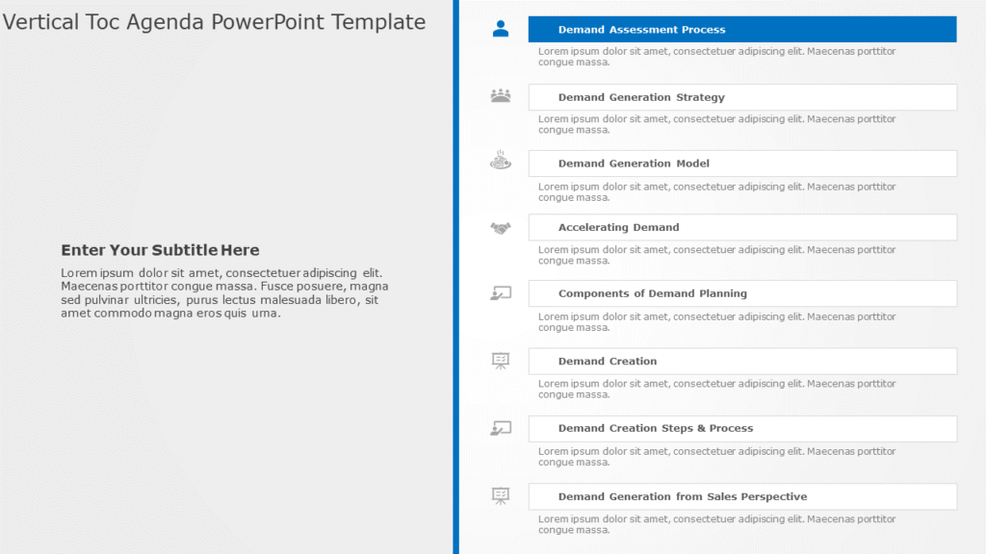Select the person icon beside Demand Assessment Process
Screen dimensions: 986x554
(499, 28)
